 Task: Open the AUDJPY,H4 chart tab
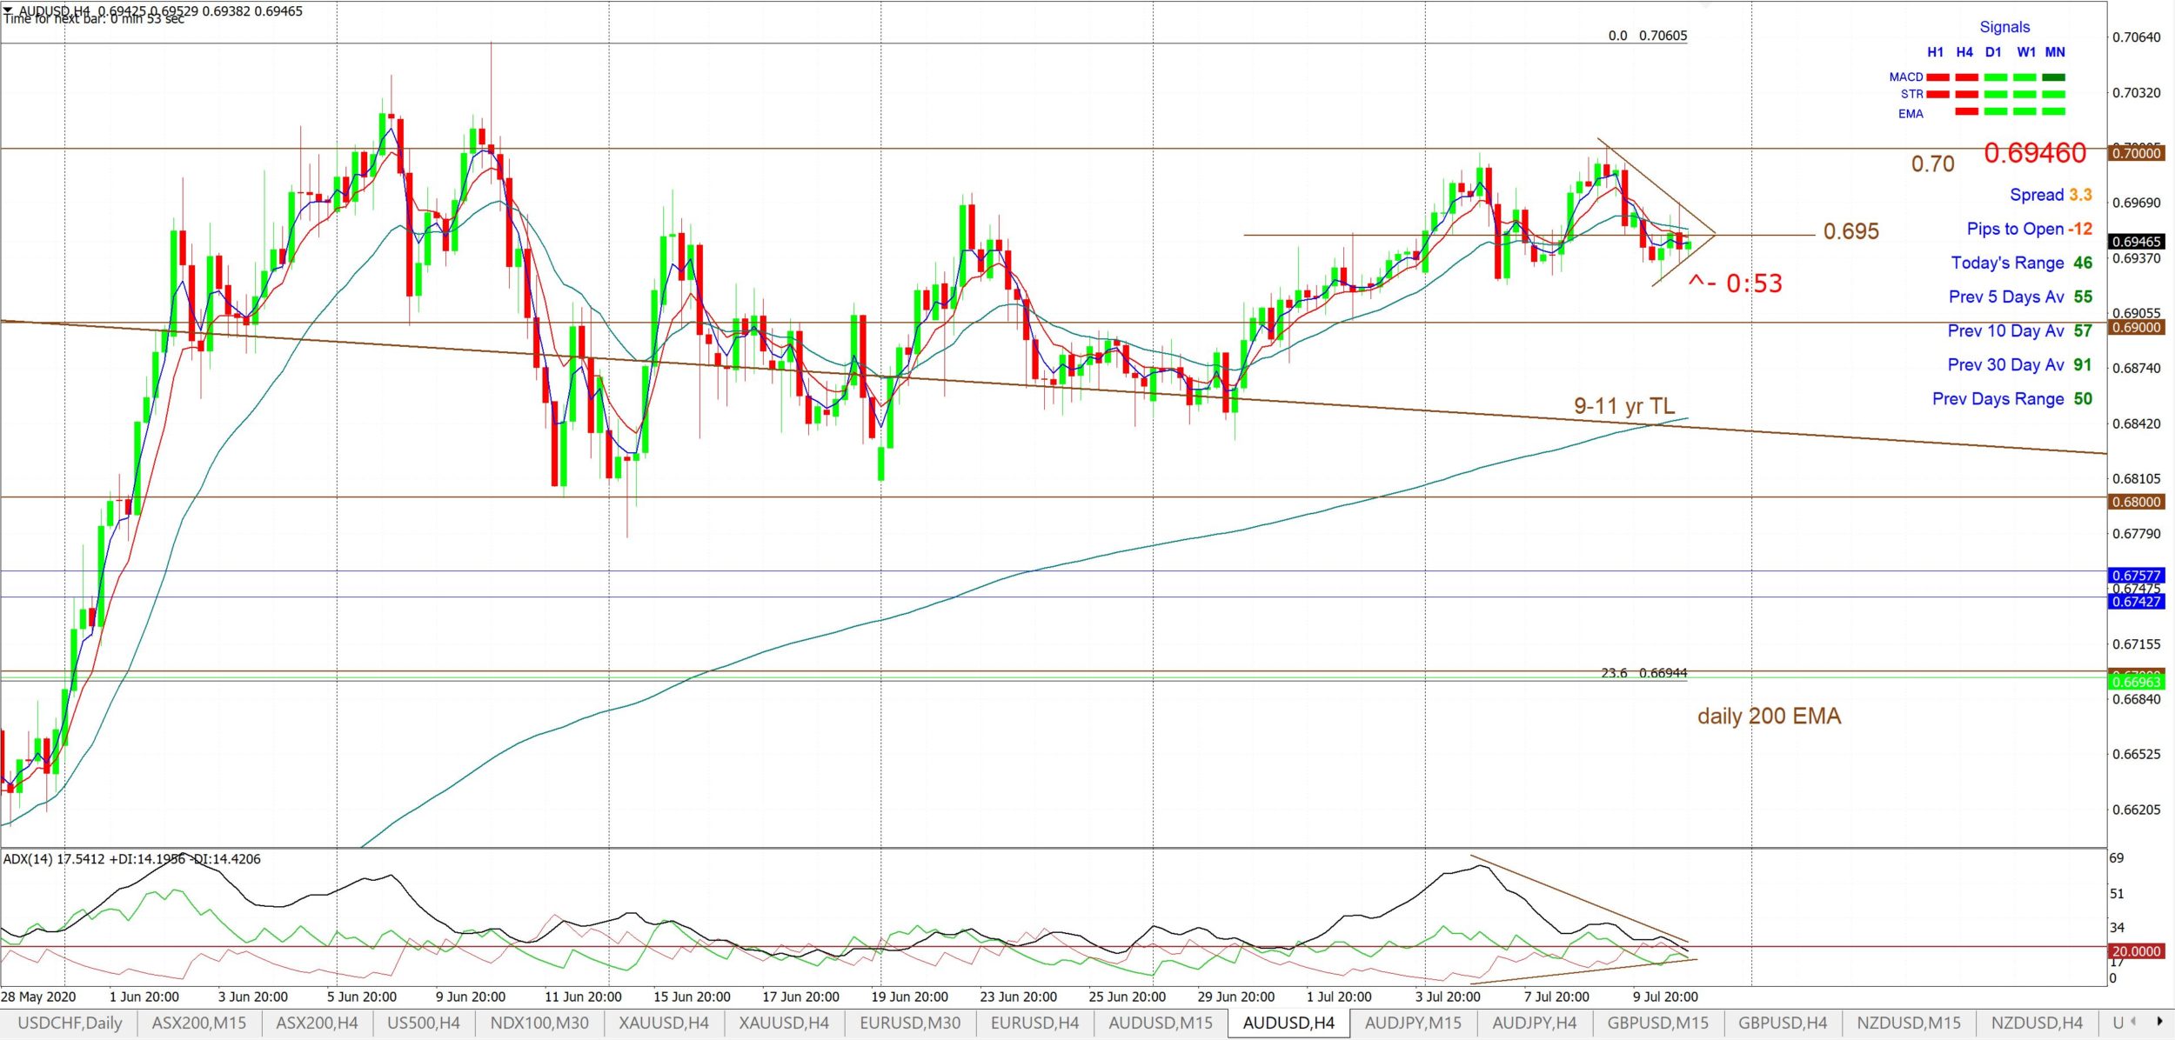(x=1535, y=1023)
